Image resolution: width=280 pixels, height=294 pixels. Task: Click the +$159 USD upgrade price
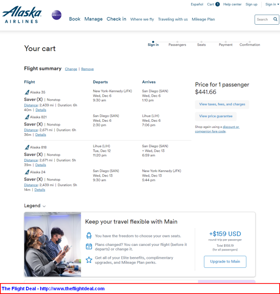point(225,234)
